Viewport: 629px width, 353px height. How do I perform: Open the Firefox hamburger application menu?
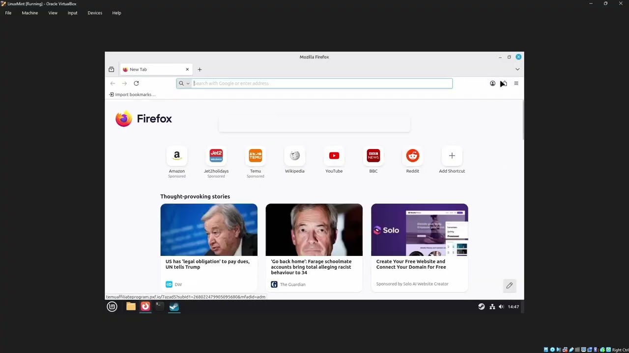(x=516, y=83)
